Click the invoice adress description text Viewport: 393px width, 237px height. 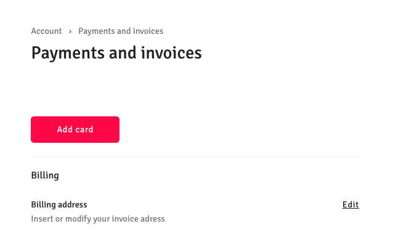coord(98,219)
